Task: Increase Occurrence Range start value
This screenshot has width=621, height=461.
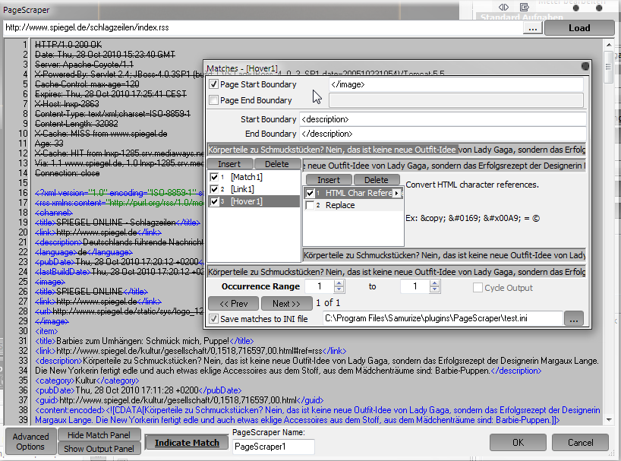Action: click(339, 283)
